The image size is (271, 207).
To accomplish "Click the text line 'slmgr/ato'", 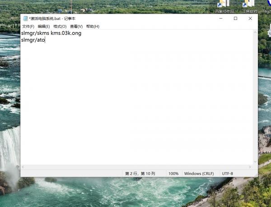I will point(33,40).
